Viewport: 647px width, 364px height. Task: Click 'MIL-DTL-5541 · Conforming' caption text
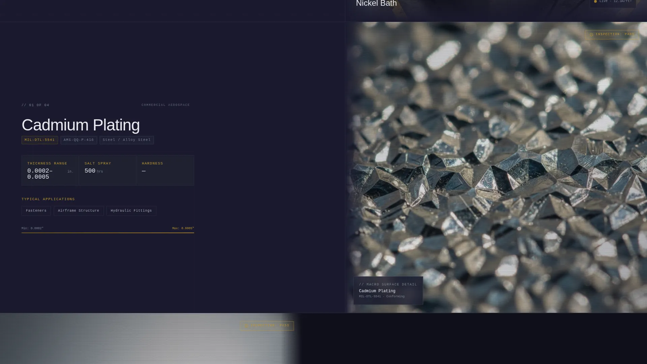pyautogui.click(x=381, y=297)
